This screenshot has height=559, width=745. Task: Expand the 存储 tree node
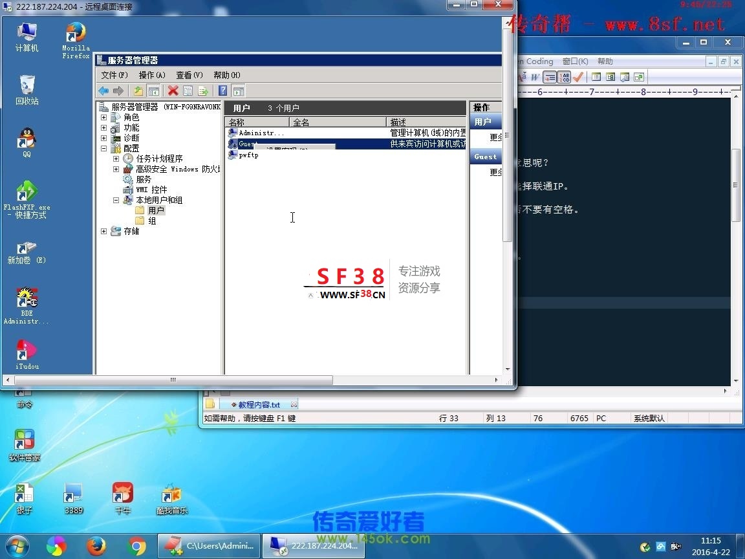[103, 232]
